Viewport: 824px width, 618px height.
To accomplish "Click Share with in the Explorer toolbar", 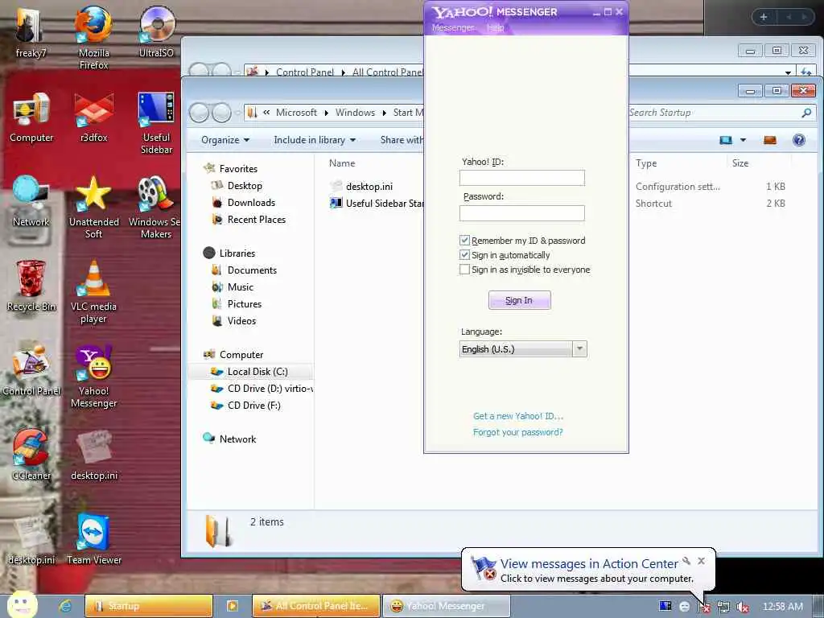I will 402,140.
